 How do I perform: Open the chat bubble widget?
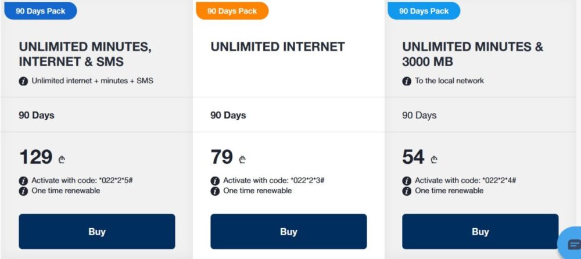[x=572, y=244]
